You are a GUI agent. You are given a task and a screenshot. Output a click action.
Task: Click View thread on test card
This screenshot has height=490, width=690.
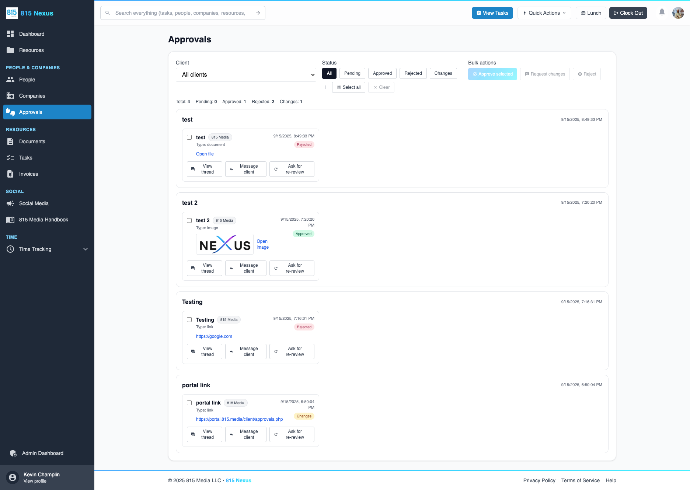click(x=205, y=169)
